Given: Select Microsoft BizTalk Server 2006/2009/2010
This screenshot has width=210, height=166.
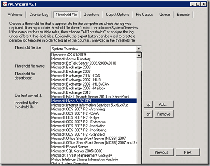Looking at the screenshot, I should coord(93,63).
